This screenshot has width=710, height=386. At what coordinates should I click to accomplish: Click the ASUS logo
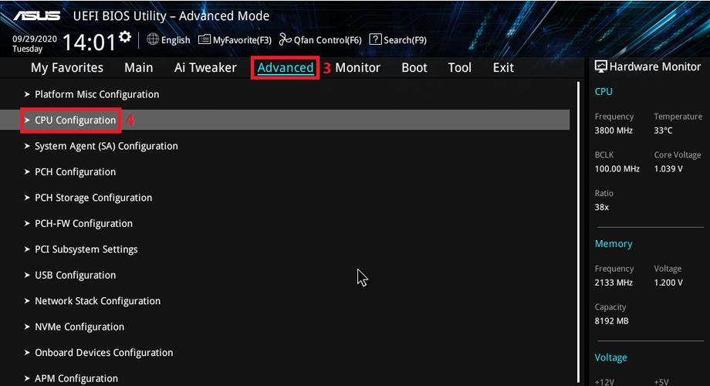point(37,16)
